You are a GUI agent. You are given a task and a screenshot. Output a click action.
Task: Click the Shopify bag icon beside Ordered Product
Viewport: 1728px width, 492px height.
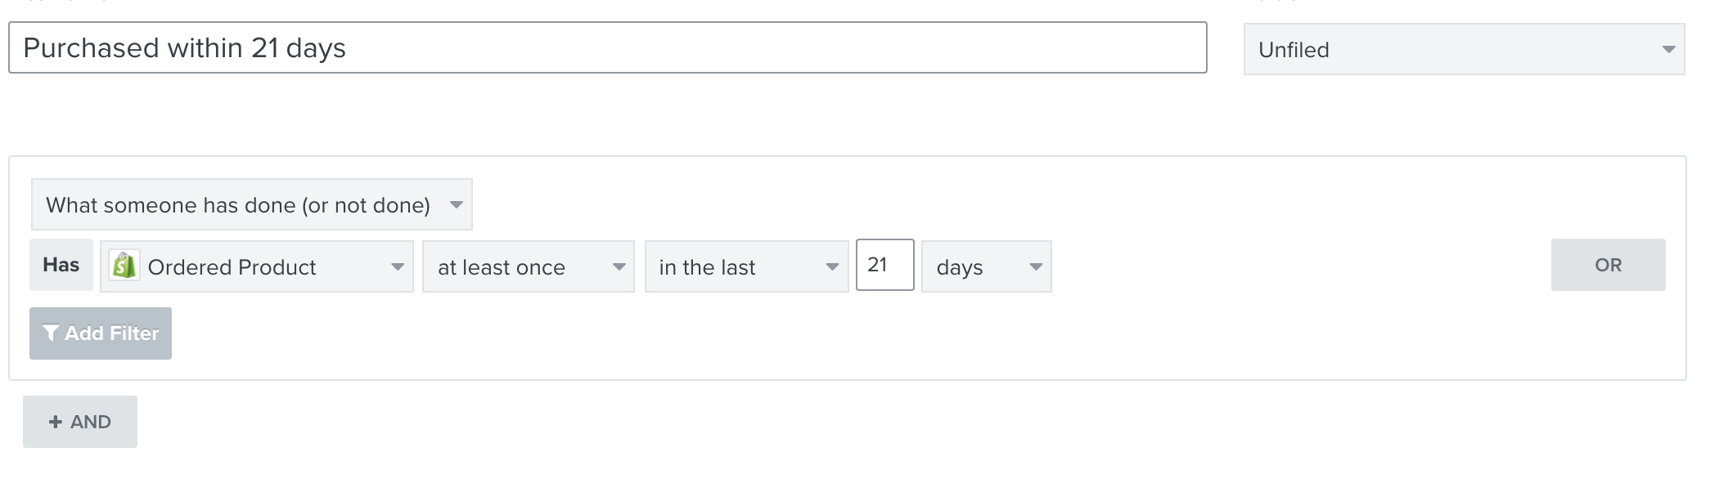click(124, 266)
